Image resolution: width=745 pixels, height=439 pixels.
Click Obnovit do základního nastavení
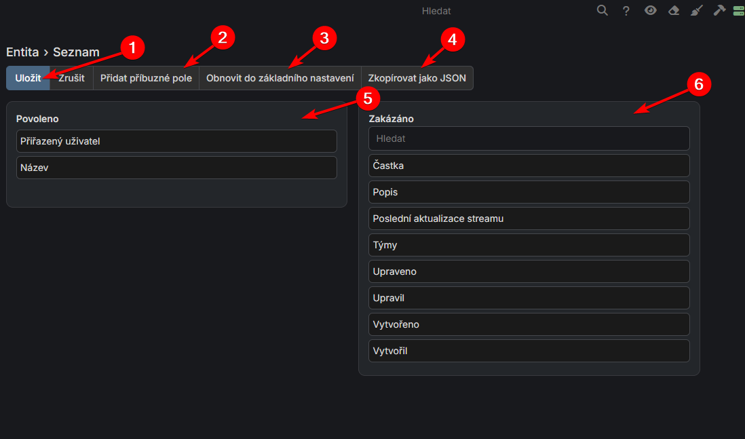[x=279, y=77]
